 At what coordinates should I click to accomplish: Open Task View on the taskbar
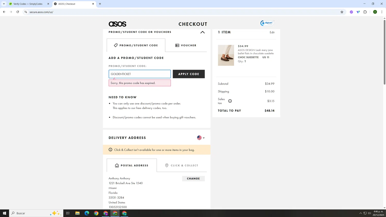coord(68,213)
